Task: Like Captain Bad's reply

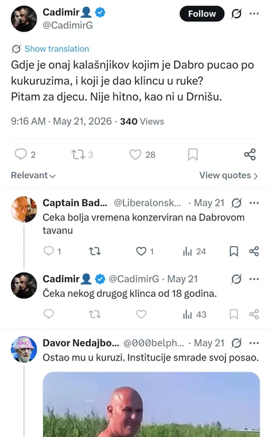Action: [x=141, y=251]
